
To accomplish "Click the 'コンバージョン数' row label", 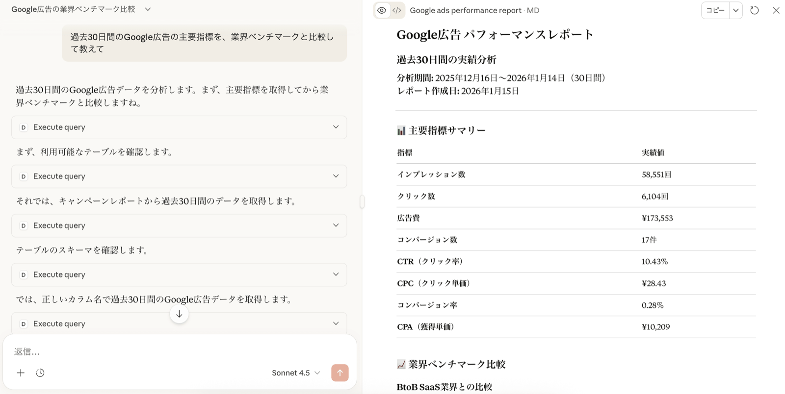I will click(x=427, y=240).
